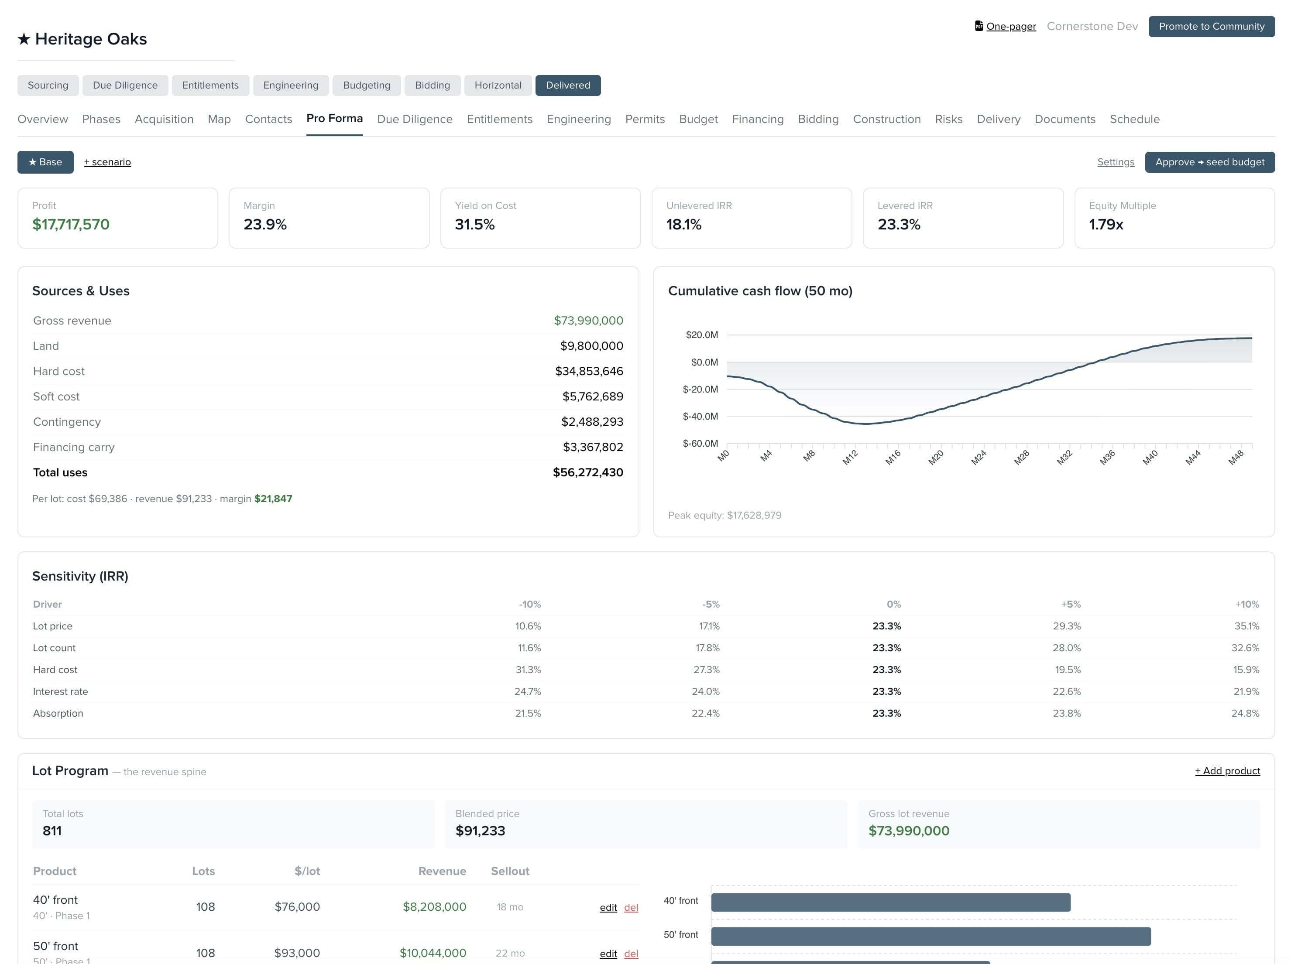Select the starred Base scenario button
This screenshot has height=964, width=1291.
[45, 162]
